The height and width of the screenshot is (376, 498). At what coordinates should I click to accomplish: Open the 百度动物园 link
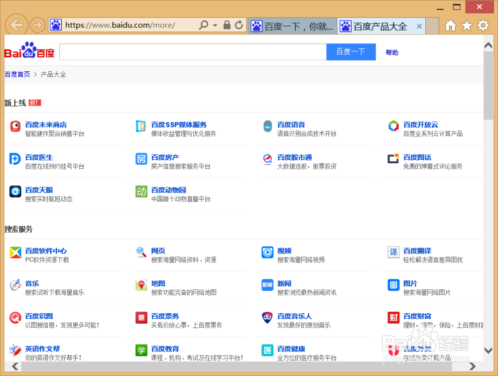pyautogui.click(x=168, y=190)
